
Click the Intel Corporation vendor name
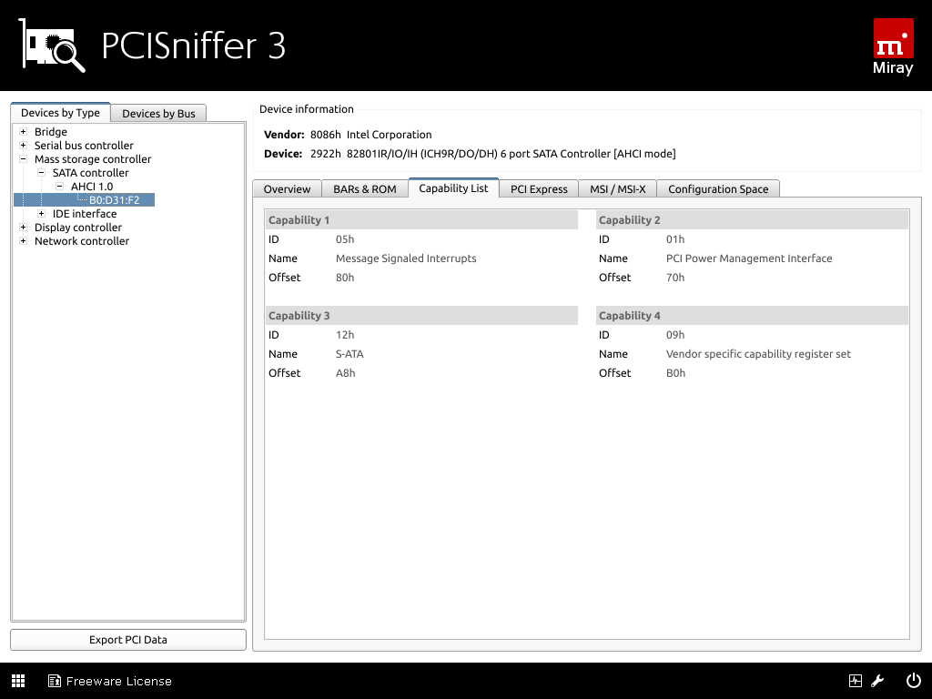coord(390,135)
